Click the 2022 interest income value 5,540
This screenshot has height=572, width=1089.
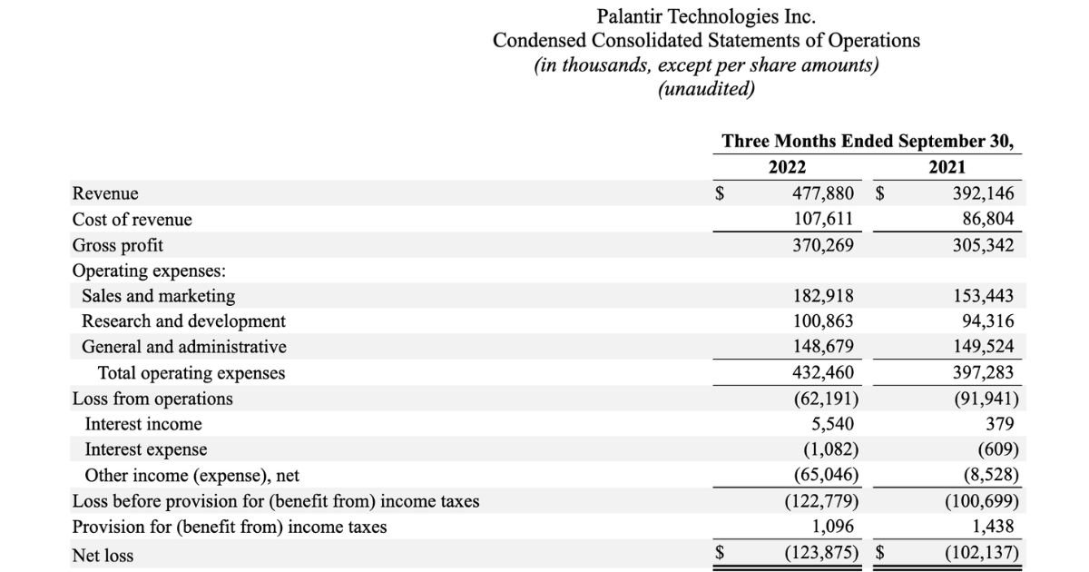pos(832,424)
